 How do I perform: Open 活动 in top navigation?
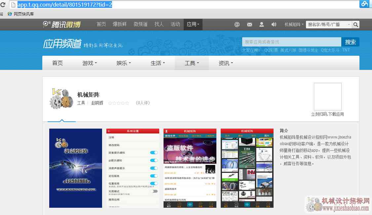point(175,24)
